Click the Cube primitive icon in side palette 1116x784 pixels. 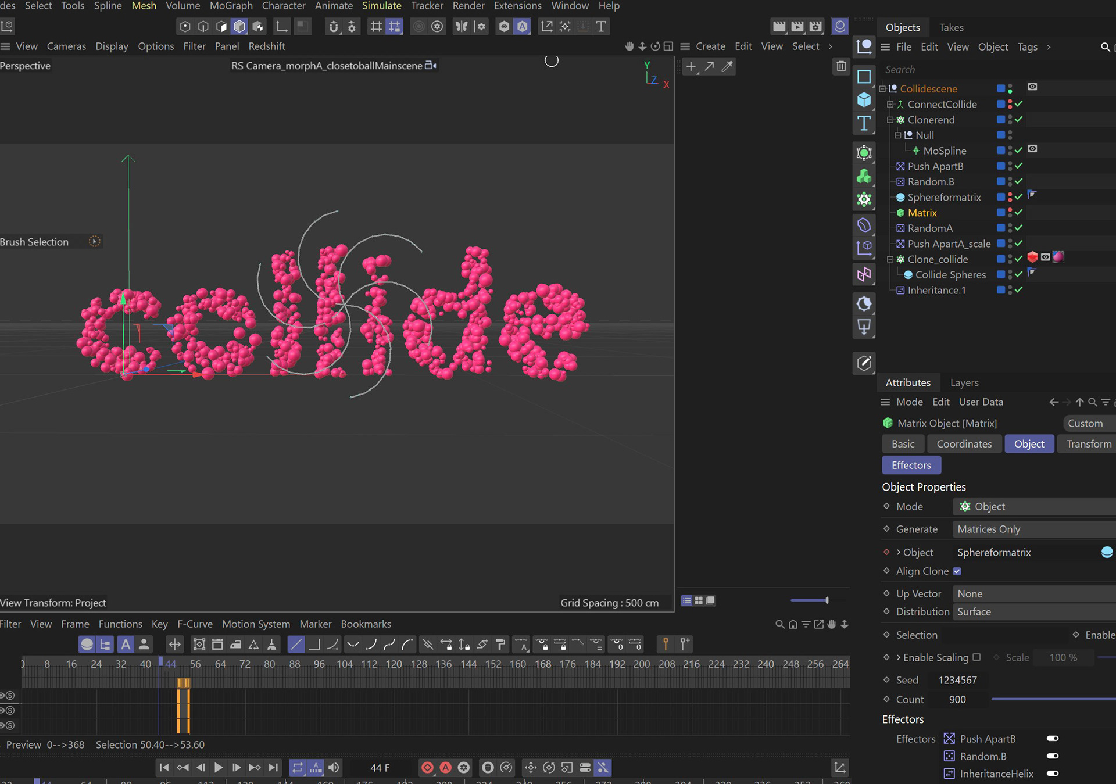point(864,100)
